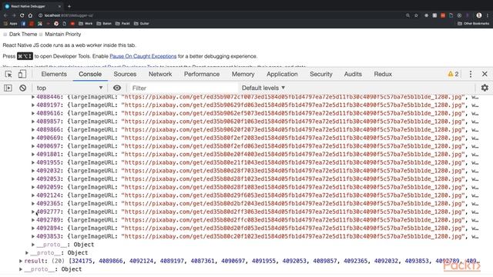Open the Facebook bookmark icon
This screenshot has width=493, height=277.
click(23, 24)
